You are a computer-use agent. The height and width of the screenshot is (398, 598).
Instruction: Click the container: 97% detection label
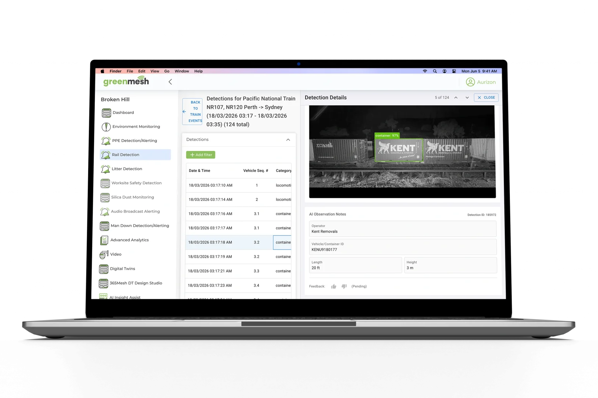(387, 136)
